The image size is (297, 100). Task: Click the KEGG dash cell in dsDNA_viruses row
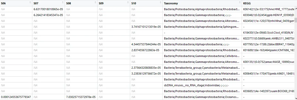click(x=268, y=85)
